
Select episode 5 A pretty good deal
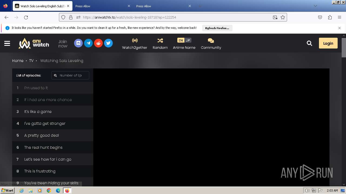click(x=53, y=135)
